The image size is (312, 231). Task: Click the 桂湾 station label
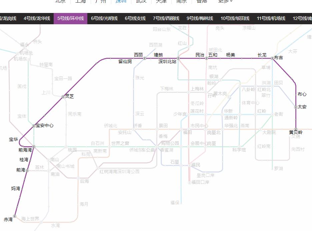(24, 160)
